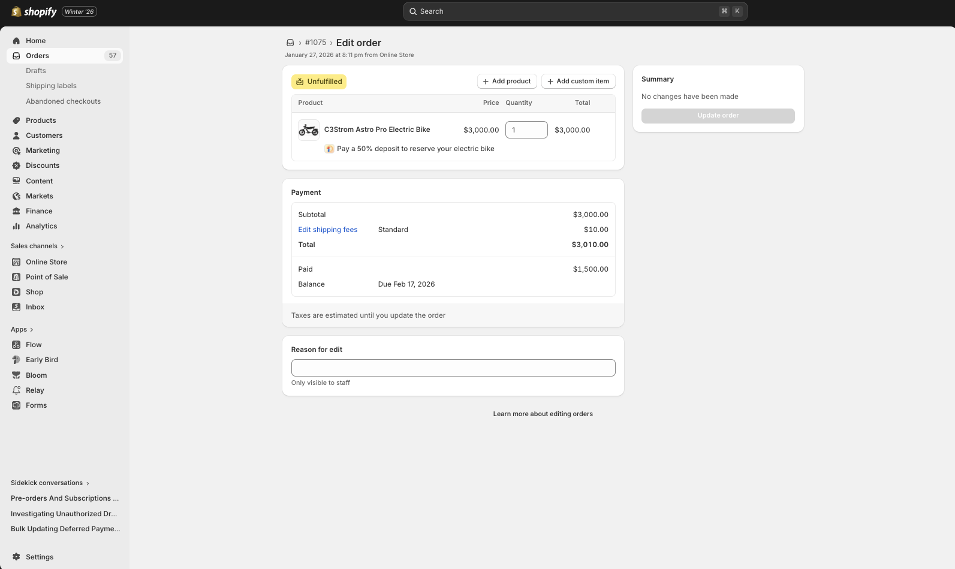
Task: Click the Flow app icon
Action: tap(16, 345)
